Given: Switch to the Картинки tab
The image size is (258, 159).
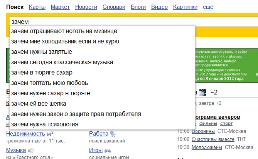Looking at the screenshot, I should coord(185,7).
